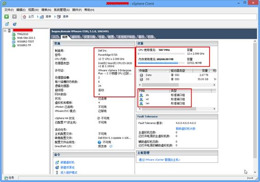Click the Data datastore icon
260x182 pixels.
pyautogui.click(x=141, y=75)
